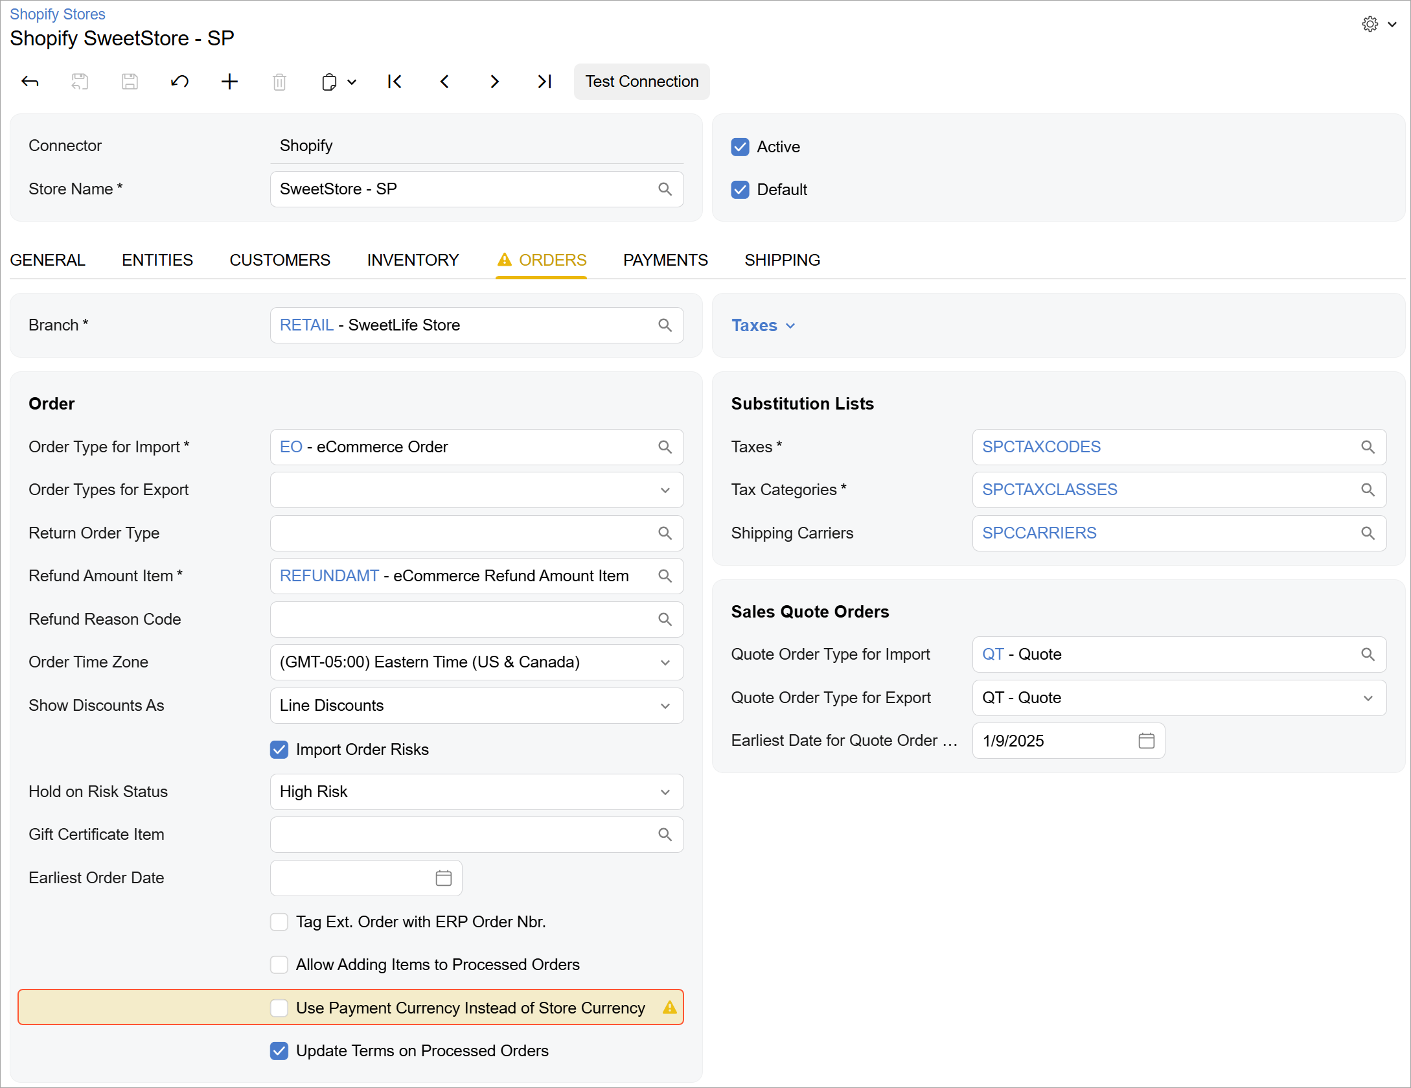Screen dimensions: 1411x1088
Task: Open the SPCTAXCLASSES link
Action: click(1050, 490)
